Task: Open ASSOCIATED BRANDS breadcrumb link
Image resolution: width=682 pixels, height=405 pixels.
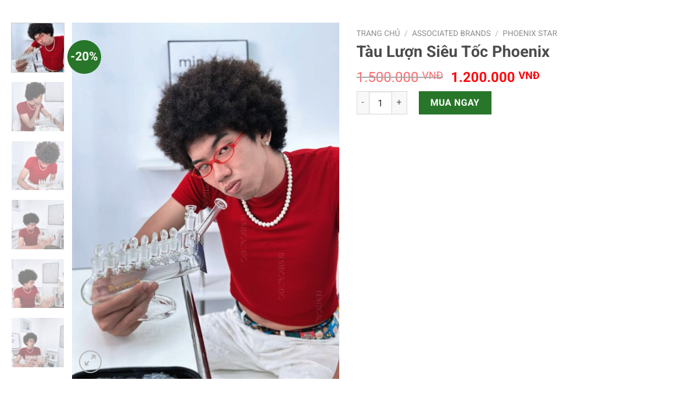Action: point(451,34)
